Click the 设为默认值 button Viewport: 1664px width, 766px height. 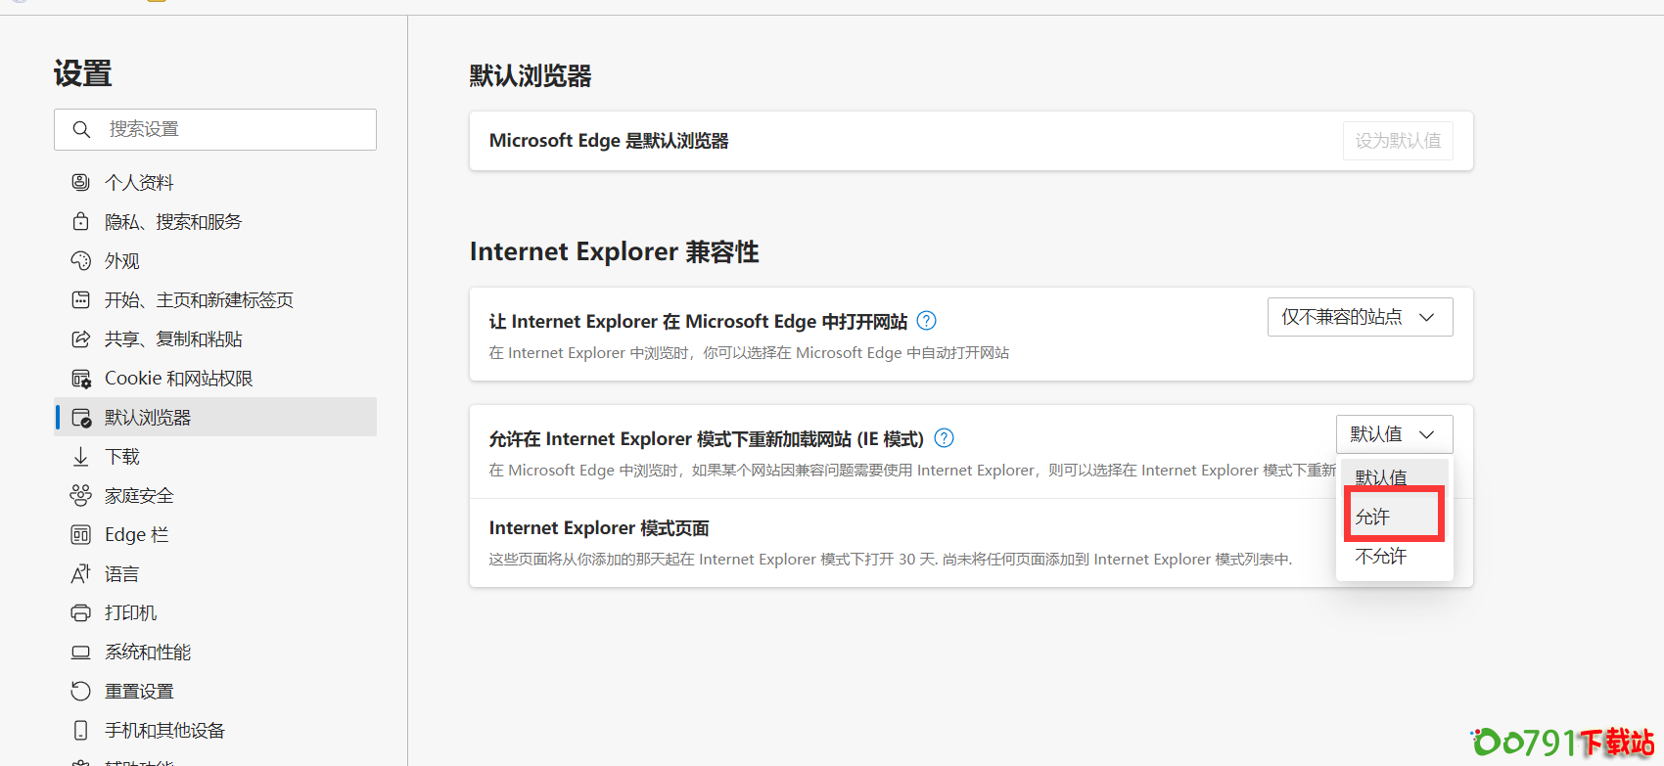(1397, 141)
